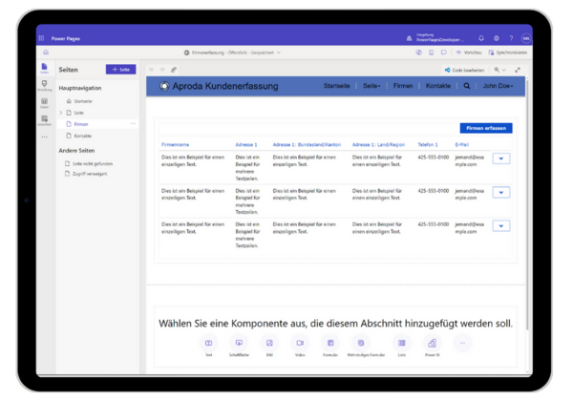Click the Firmen erfassen button
573x401 pixels.
point(485,127)
